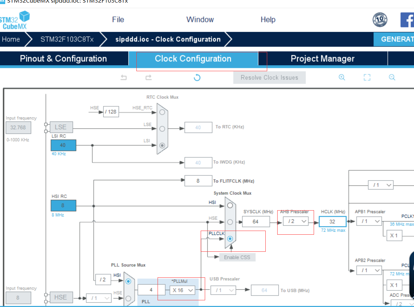Zoom in on the clock diagram
The width and height of the screenshot is (414, 307).
point(342,77)
